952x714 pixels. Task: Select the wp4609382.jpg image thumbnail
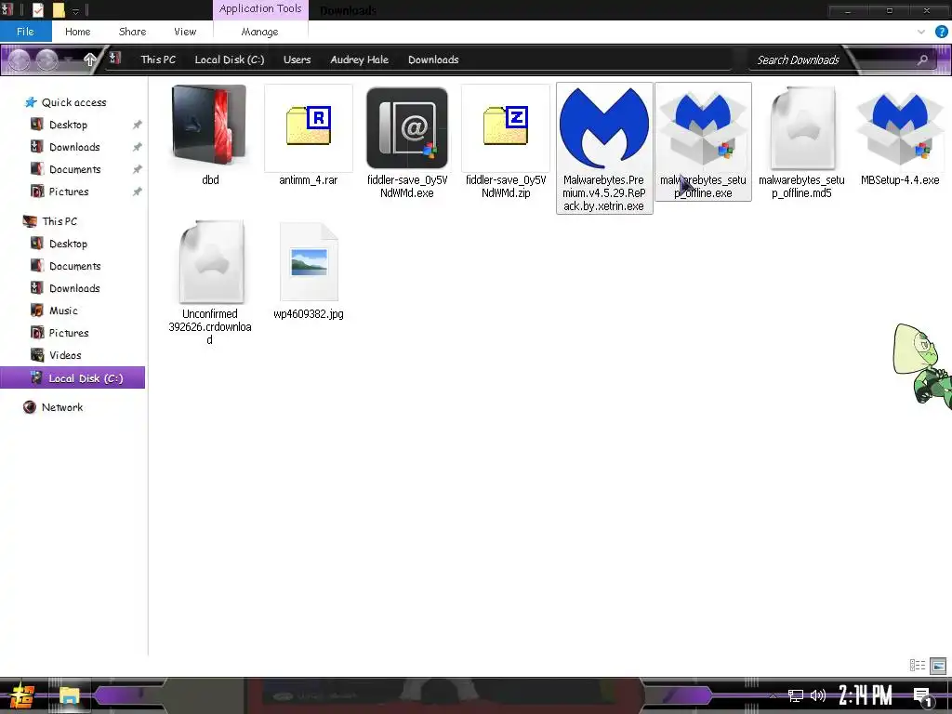(x=309, y=261)
